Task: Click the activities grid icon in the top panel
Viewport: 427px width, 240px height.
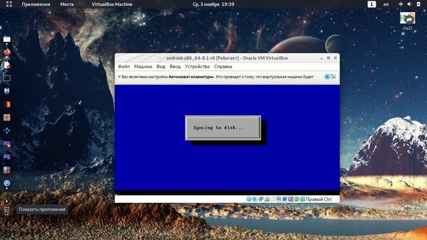Action: (9, 4)
